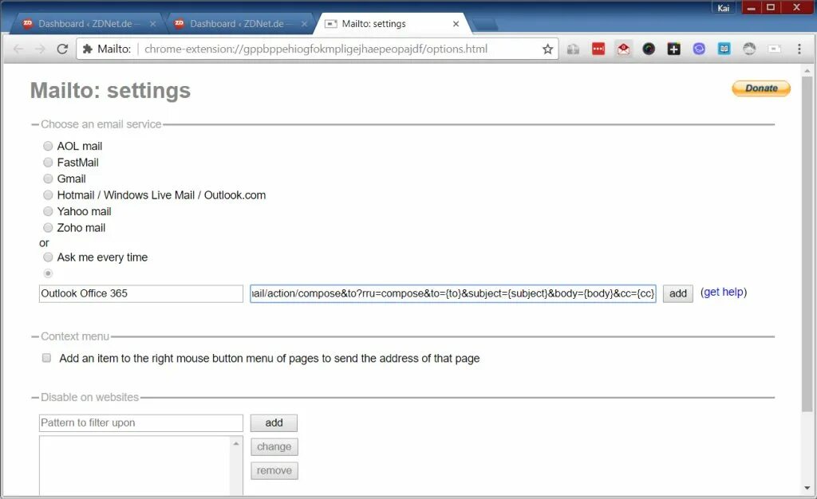
Task: Click the Donate button
Action: (761, 88)
